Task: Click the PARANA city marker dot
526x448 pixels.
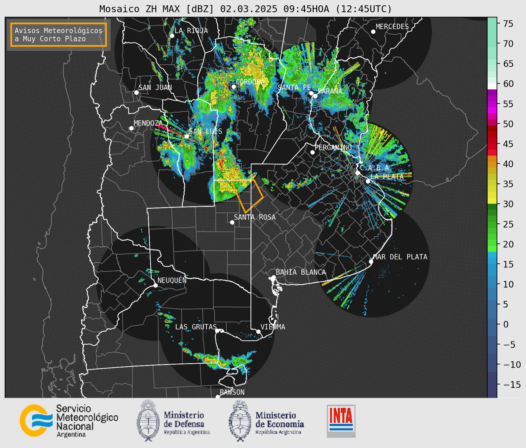Action: click(315, 96)
